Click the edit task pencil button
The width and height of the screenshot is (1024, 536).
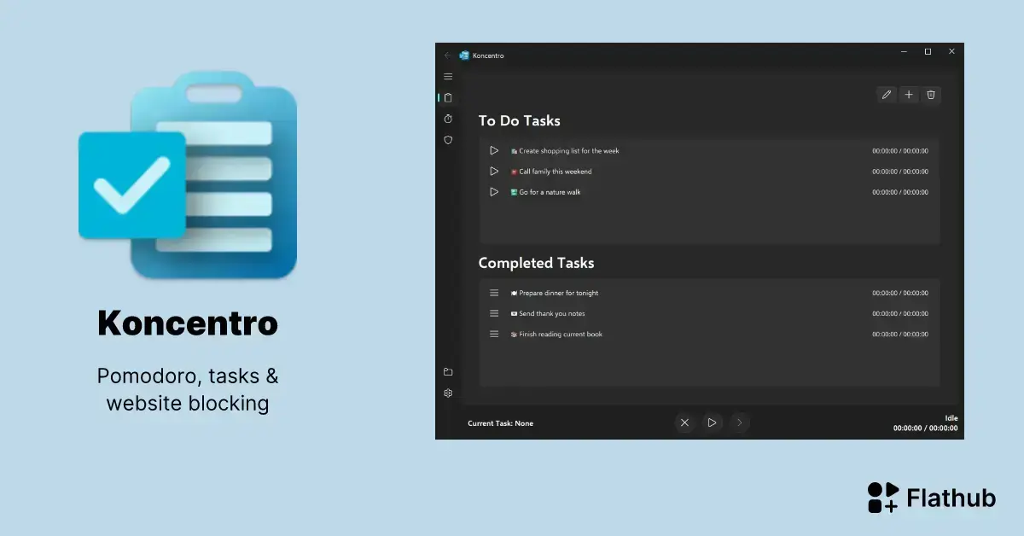coord(887,95)
